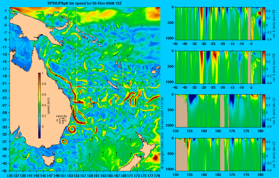Click the circular eddy near 33S off Australia
Screen dimensions: 279x178
72,129
